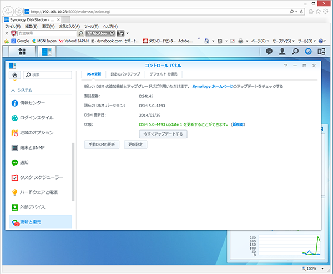Screen dimensions: 333x274
Task: Open ページ(P) dropdown menu
Action: (x=260, y=41)
